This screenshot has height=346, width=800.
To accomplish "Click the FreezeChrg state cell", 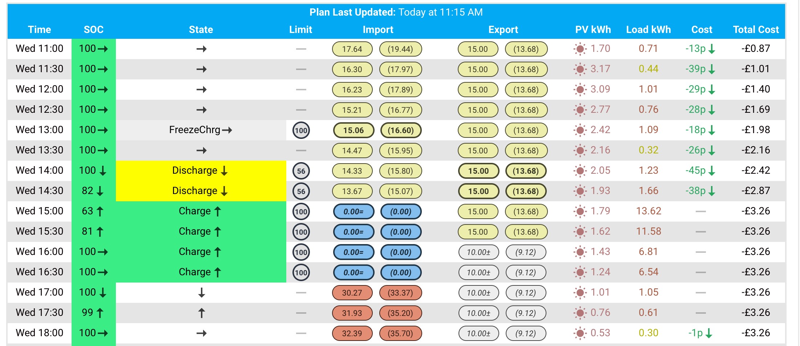I will pyautogui.click(x=201, y=130).
